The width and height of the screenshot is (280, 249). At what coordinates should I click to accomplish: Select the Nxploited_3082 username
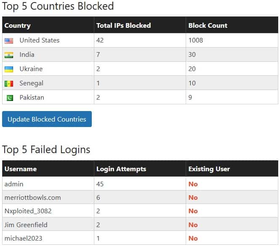[28, 211]
